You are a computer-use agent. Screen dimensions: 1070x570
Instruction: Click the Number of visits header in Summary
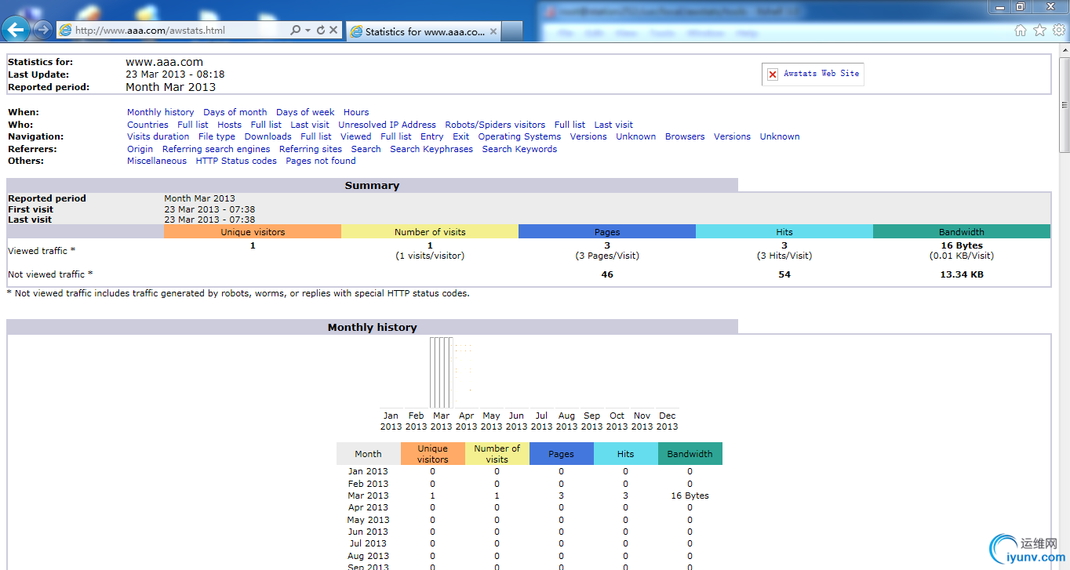tap(430, 232)
